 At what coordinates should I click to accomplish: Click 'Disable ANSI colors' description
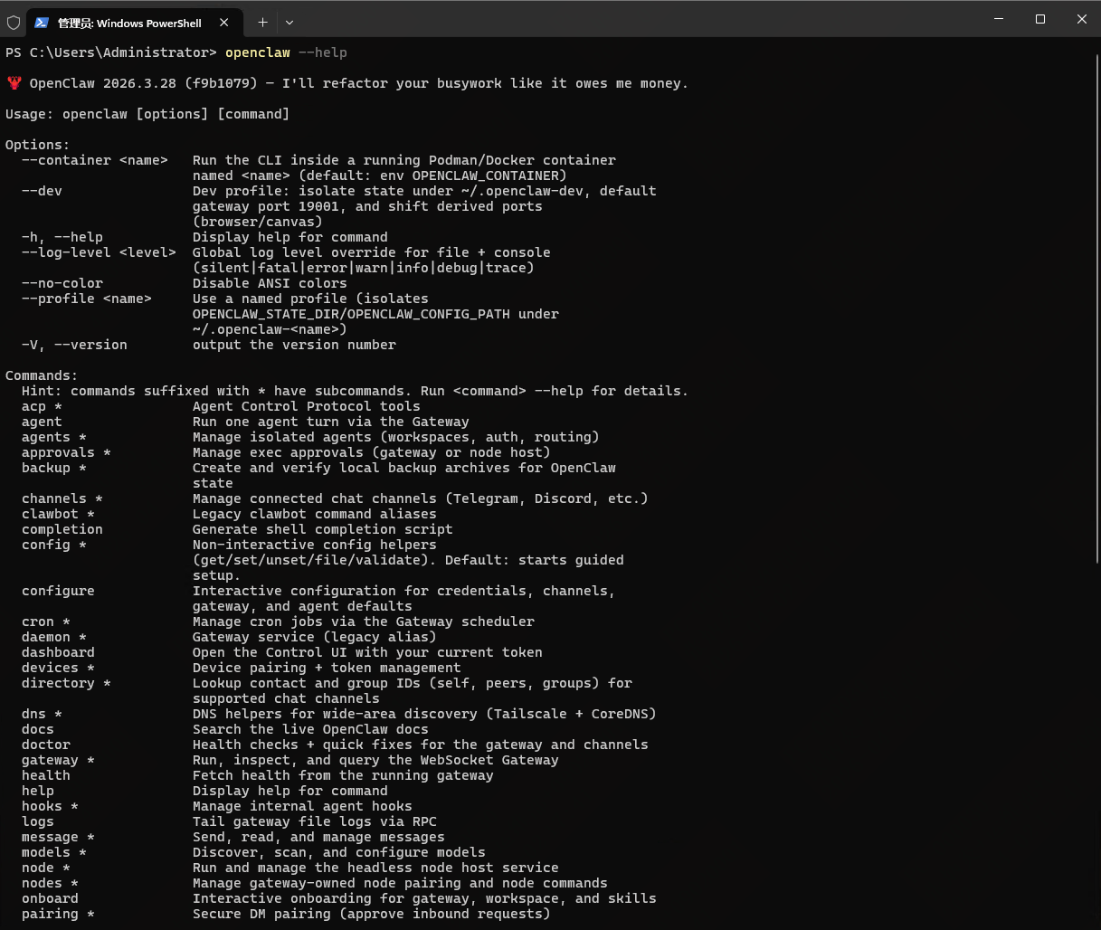coord(270,283)
